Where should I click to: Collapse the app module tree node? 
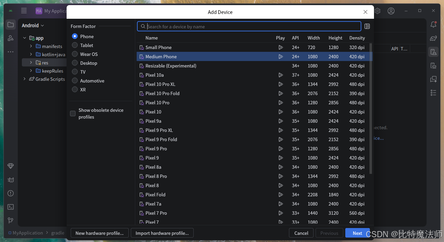[x=25, y=38]
